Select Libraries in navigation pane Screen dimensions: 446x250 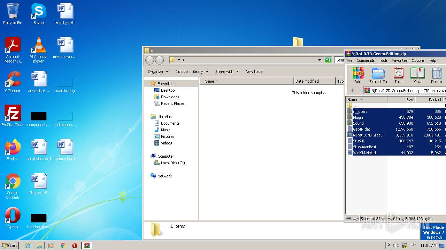[x=164, y=117]
